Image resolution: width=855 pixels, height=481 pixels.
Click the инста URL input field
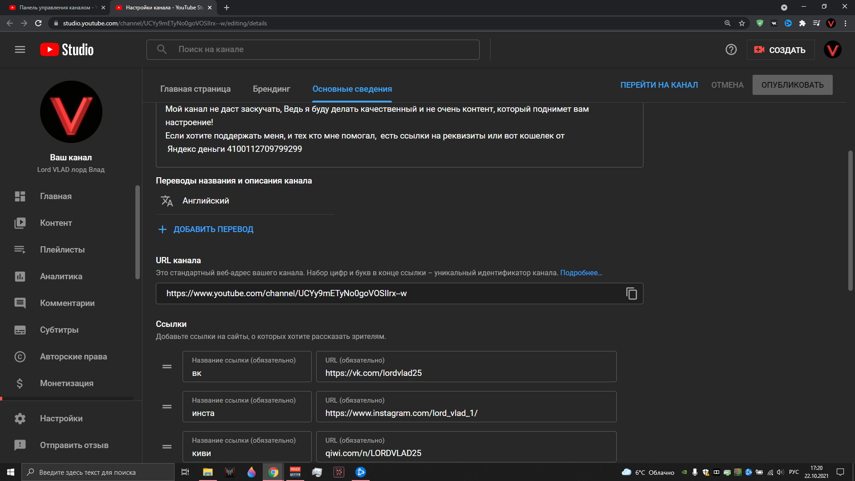tap(466, 413)
